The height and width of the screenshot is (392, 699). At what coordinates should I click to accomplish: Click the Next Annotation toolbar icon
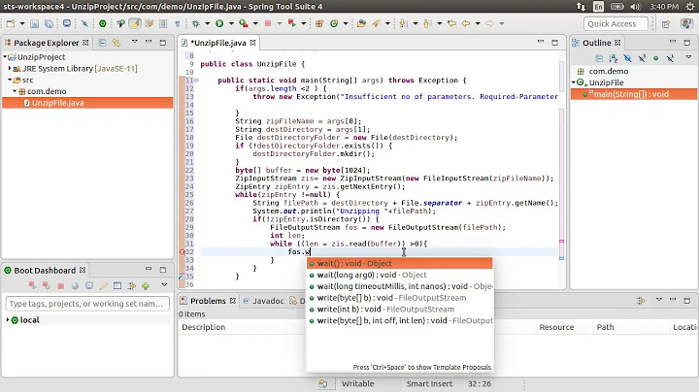tap(404, 23)
